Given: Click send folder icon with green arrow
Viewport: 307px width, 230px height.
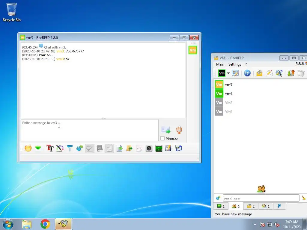Looking at the screenshot, I should click(129, 148).
